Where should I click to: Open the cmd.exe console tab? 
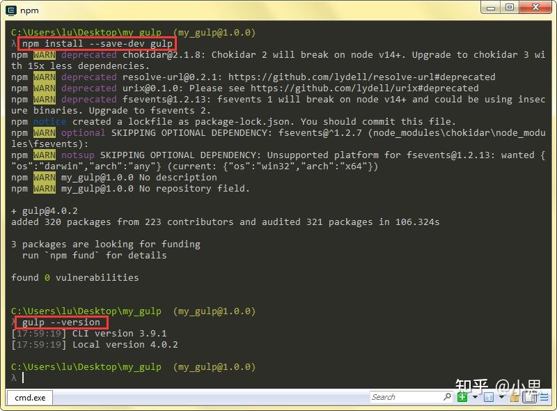tap(30, 398)
